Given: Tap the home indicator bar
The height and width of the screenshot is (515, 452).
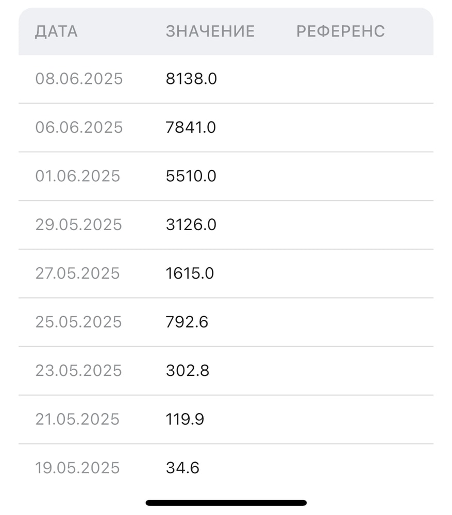Looking at the screenshot, I should pyautogui.click(x=226, y=503).
